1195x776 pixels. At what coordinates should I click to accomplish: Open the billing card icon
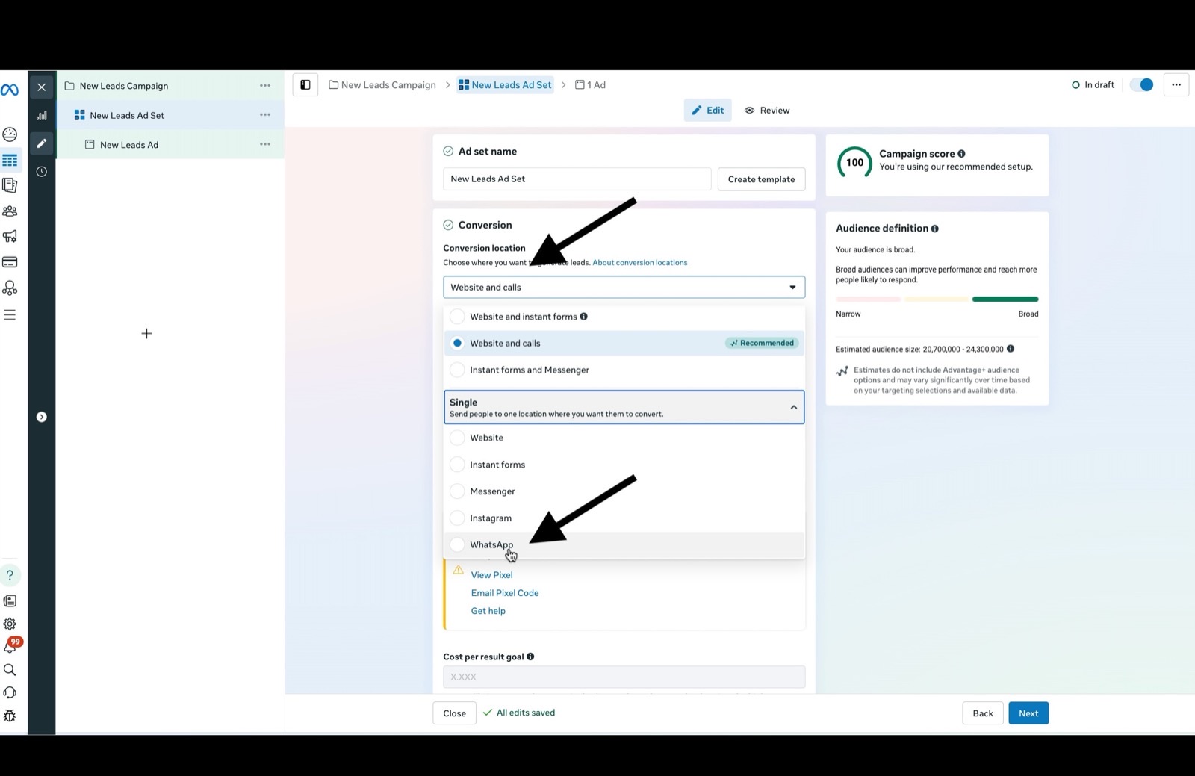coord(10,262)
